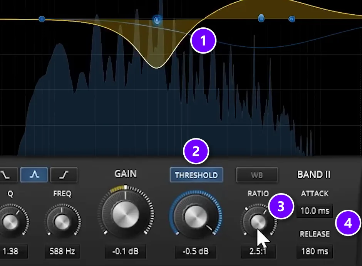Screen dimensions: 362x266
Task: Click the BAND II label
Action: click(x=314, y=175)
